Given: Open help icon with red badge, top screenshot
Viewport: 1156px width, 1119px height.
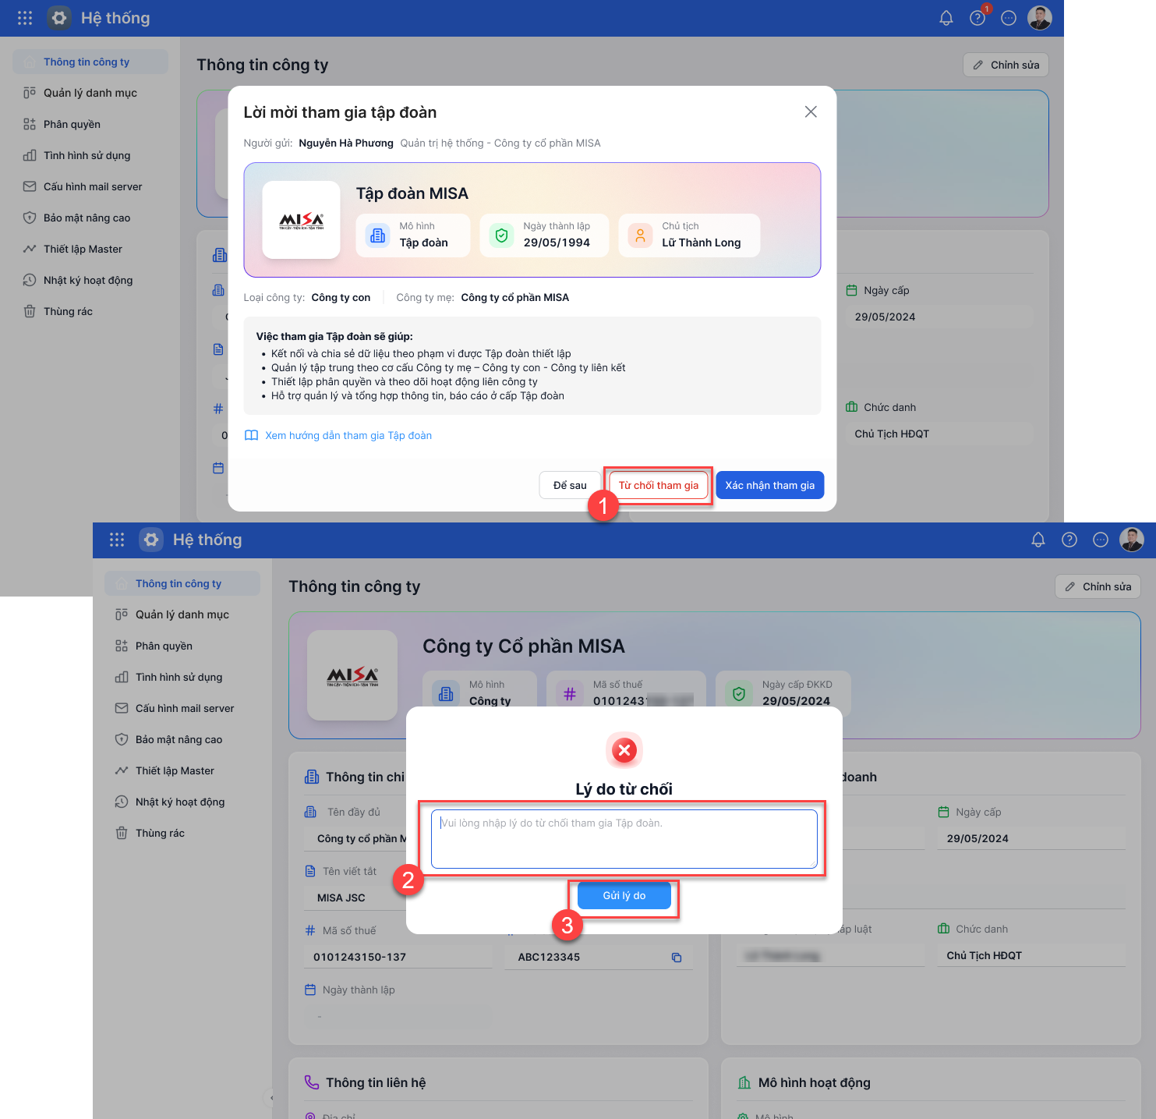Looking at the screenshot, I should pos(977,18).
